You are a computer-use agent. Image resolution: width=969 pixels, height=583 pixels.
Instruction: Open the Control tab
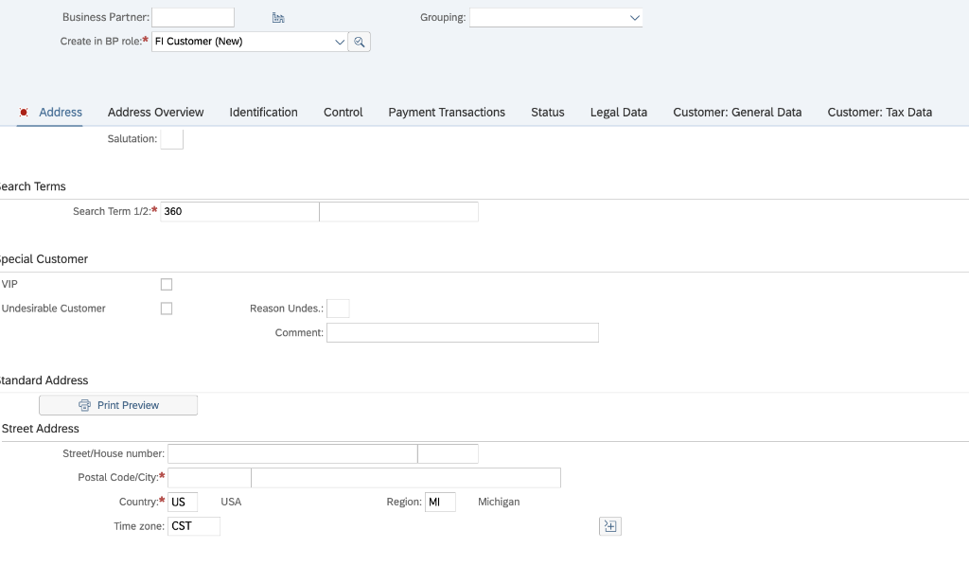[x=343, y=112]
